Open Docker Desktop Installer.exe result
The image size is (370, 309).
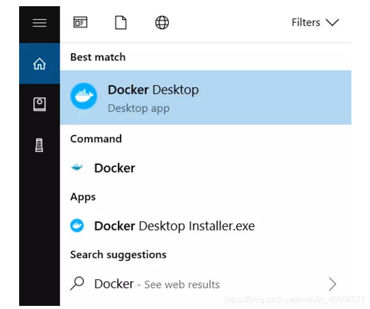pyautogui.click(x=206, y=226)
